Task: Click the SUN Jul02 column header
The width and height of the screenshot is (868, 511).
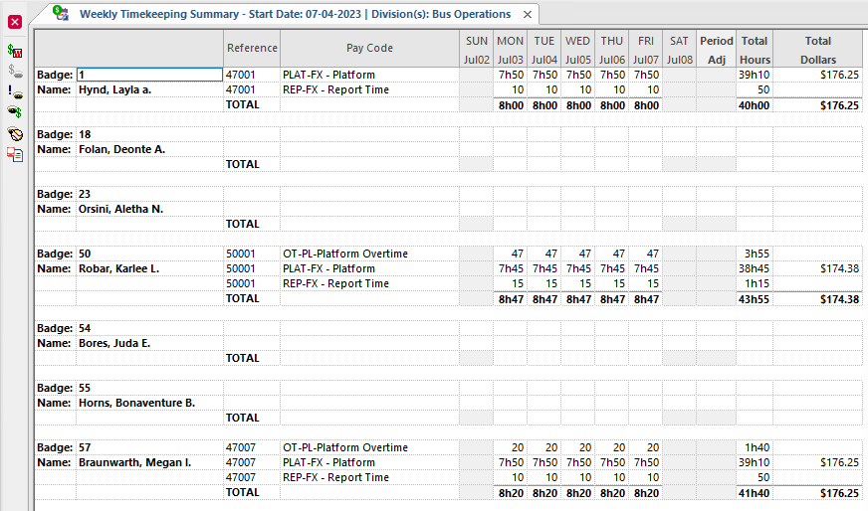Action: pyautogui.click(x=476, y=50)
